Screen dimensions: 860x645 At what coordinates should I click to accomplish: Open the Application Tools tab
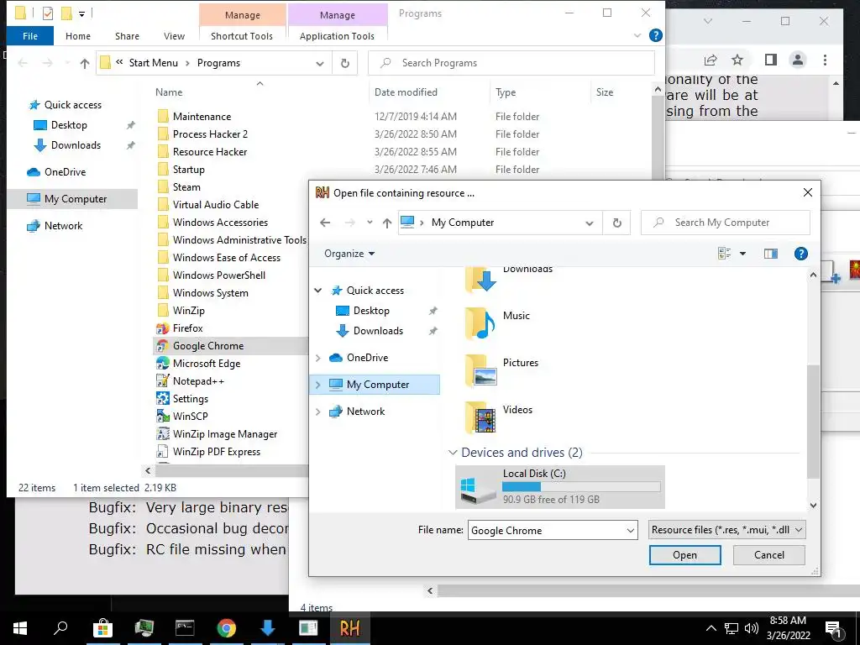[337, 36]
